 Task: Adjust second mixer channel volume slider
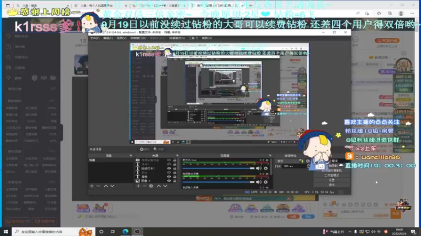coord(218,182)
